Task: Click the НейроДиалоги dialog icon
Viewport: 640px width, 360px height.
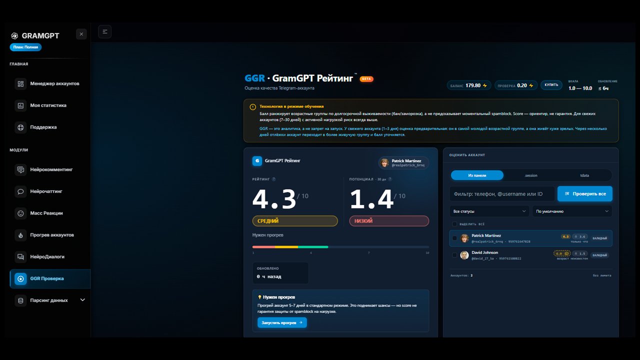Action: click(x=20, y=256)
